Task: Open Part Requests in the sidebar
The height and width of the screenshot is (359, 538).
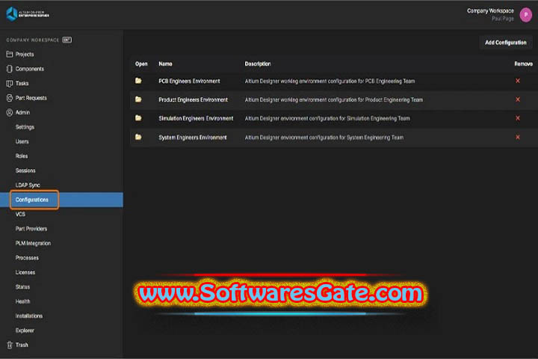Action: [31, 98]
